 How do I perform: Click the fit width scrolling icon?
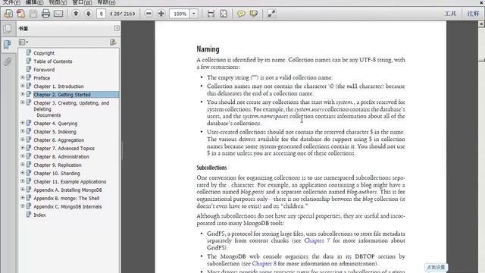[x=211, y=14]
